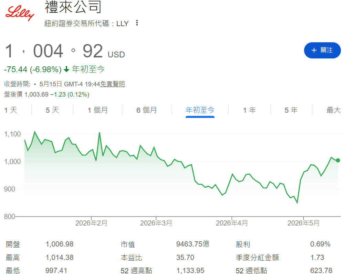344x274 pixels.
Task: Click the 市值 value 9463.75億
Action: click(193, 244)
